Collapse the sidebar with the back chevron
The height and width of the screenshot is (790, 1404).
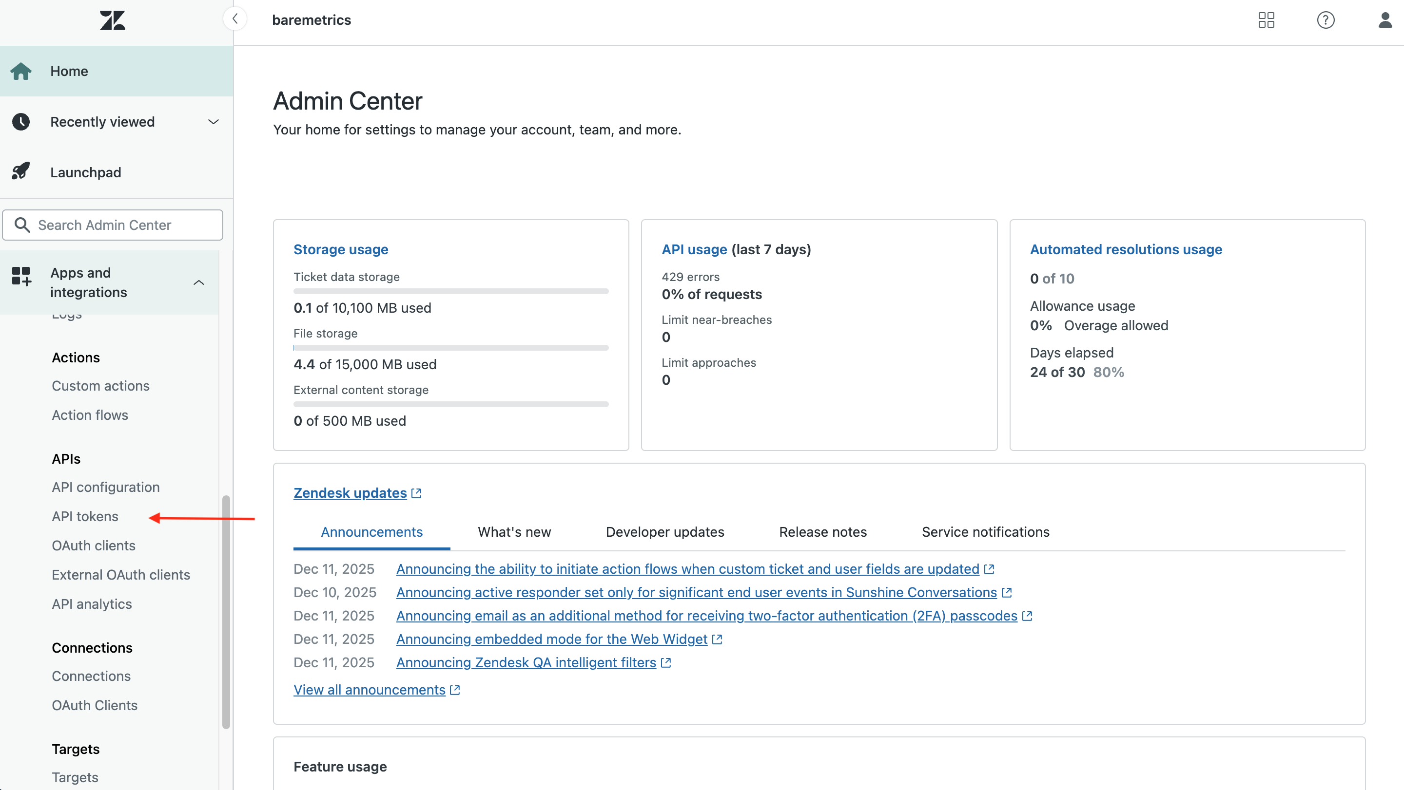[235, 19]
